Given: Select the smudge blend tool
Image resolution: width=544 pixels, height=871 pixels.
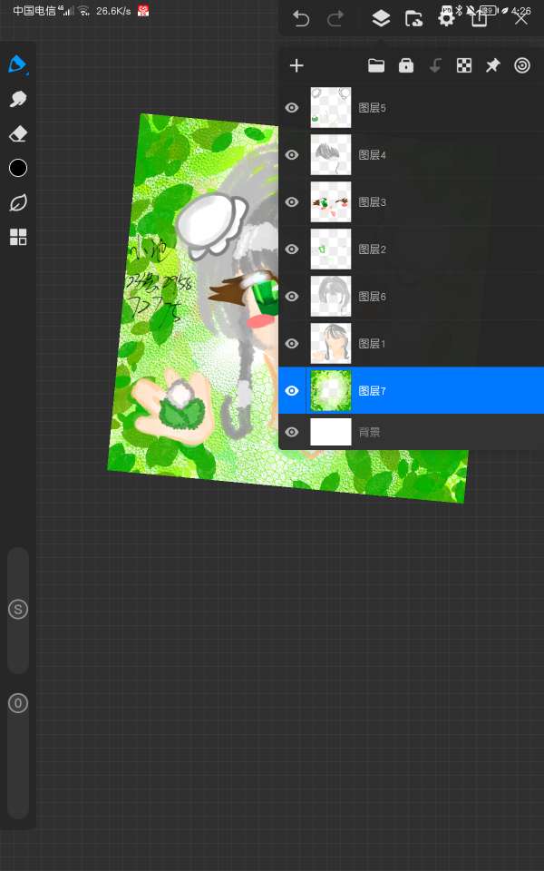Looking at the screenshot, I should tap(17, 99).
